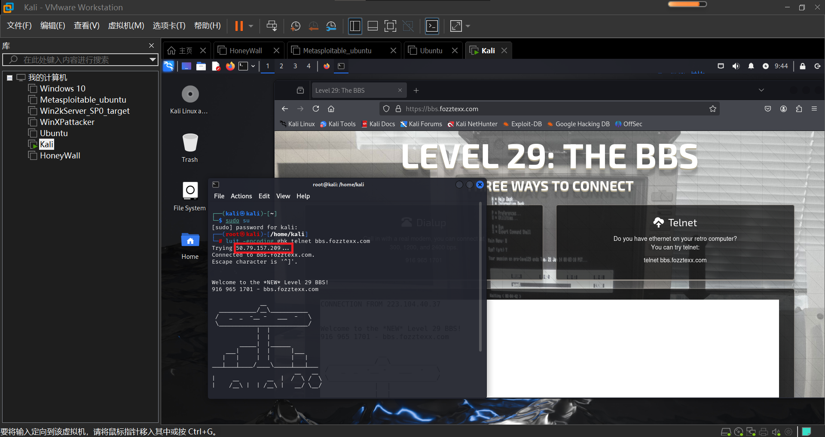Close the Kali VM tab

pyautogui.click(x=504, y=51)
